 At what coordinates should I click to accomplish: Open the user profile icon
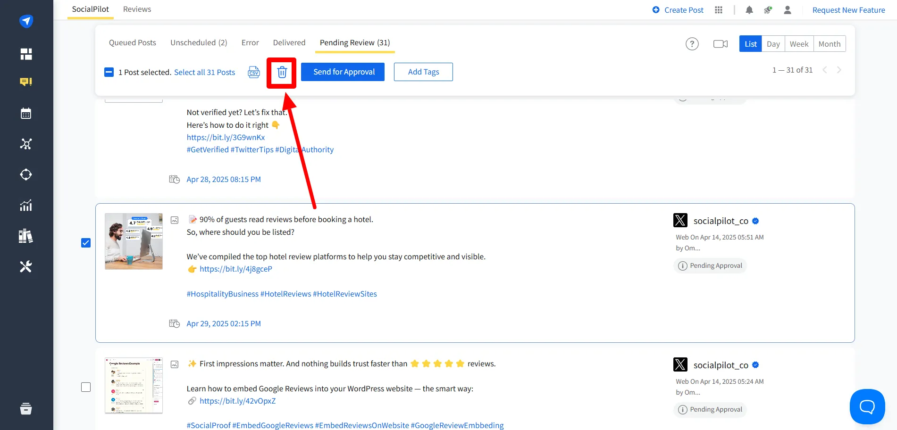788,10
